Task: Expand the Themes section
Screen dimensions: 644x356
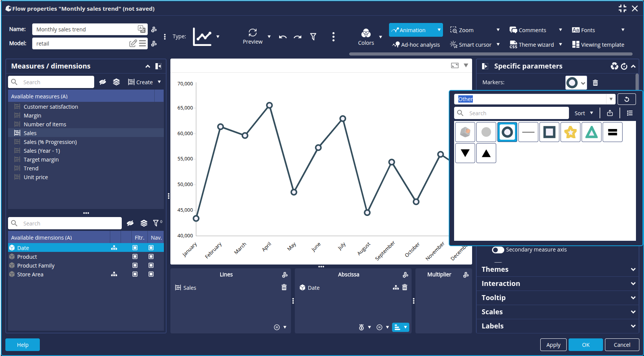Action: pos(557,269)
